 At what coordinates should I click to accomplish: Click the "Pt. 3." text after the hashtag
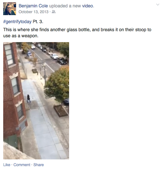click(x=38, y=22)
